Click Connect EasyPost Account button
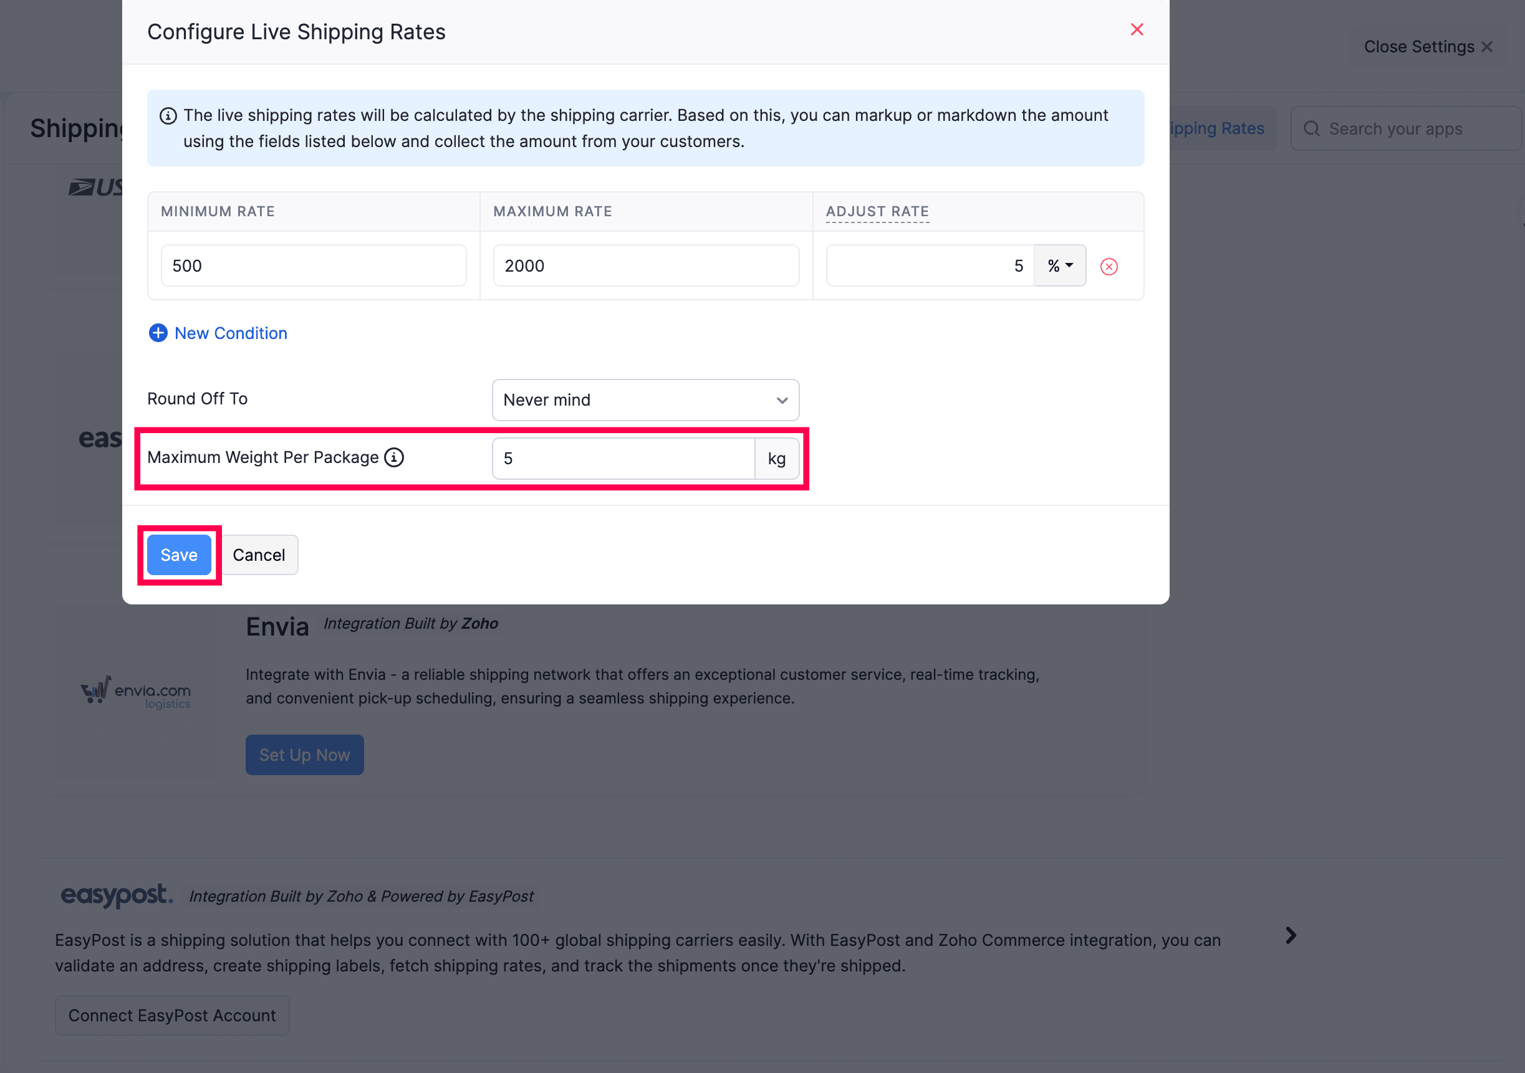The width and height of the screenshot is (1525, 1073). coord(172,1015)
